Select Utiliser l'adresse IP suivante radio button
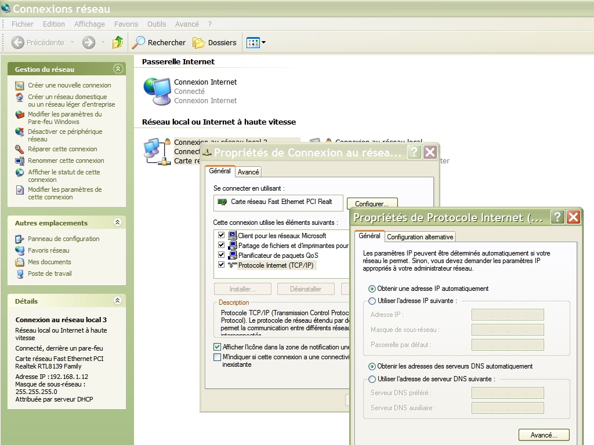This screenshot has width=594, height=445. pos(372,301)
